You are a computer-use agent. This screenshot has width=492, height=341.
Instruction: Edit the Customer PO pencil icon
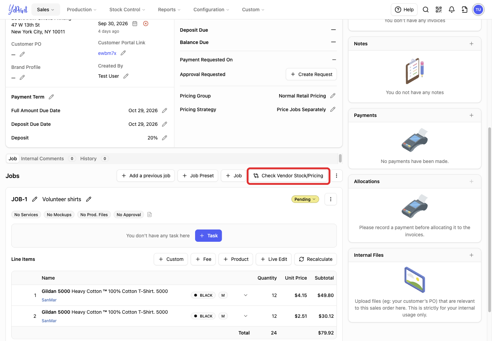(22, 54)
